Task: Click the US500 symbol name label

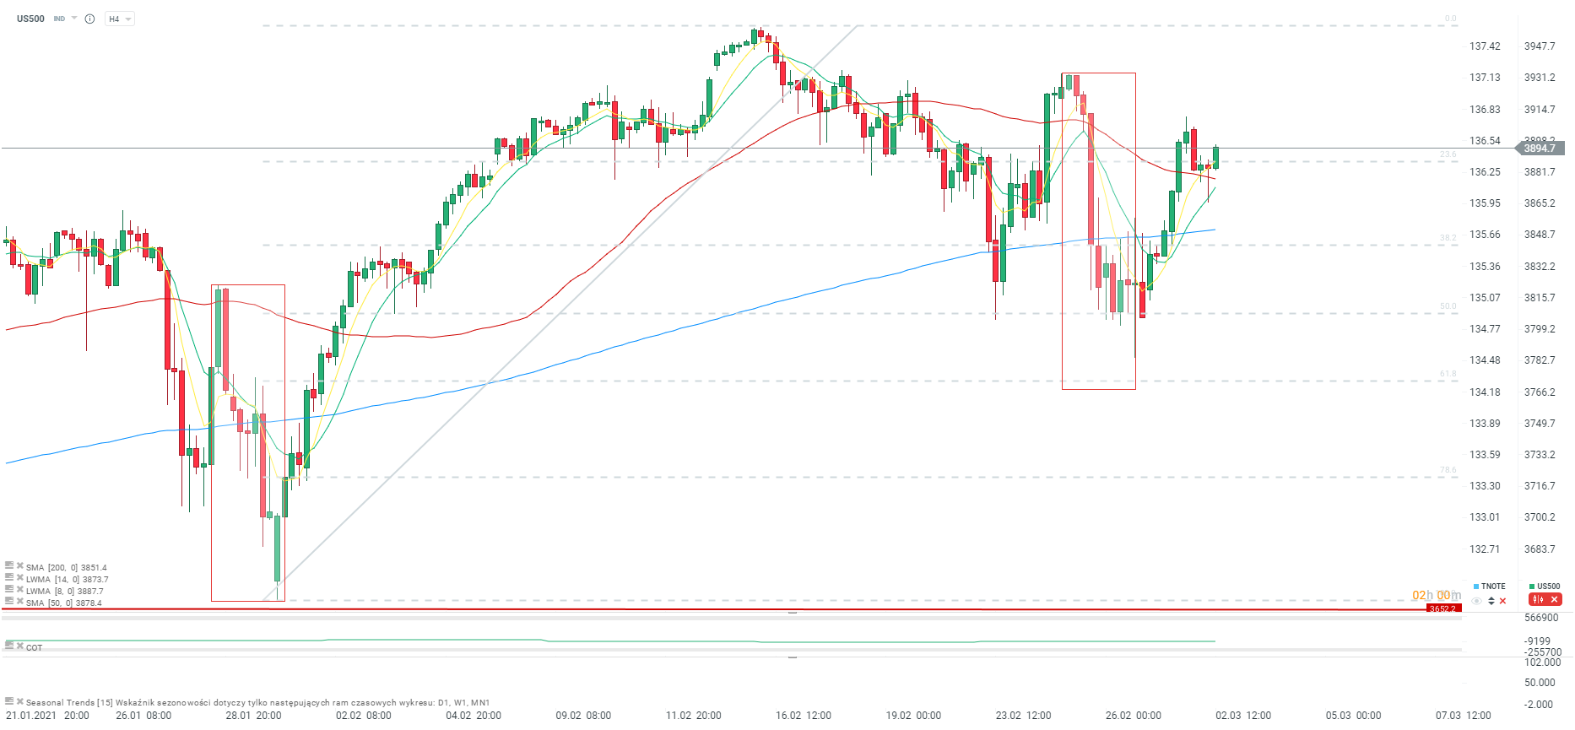Action: 30,19
